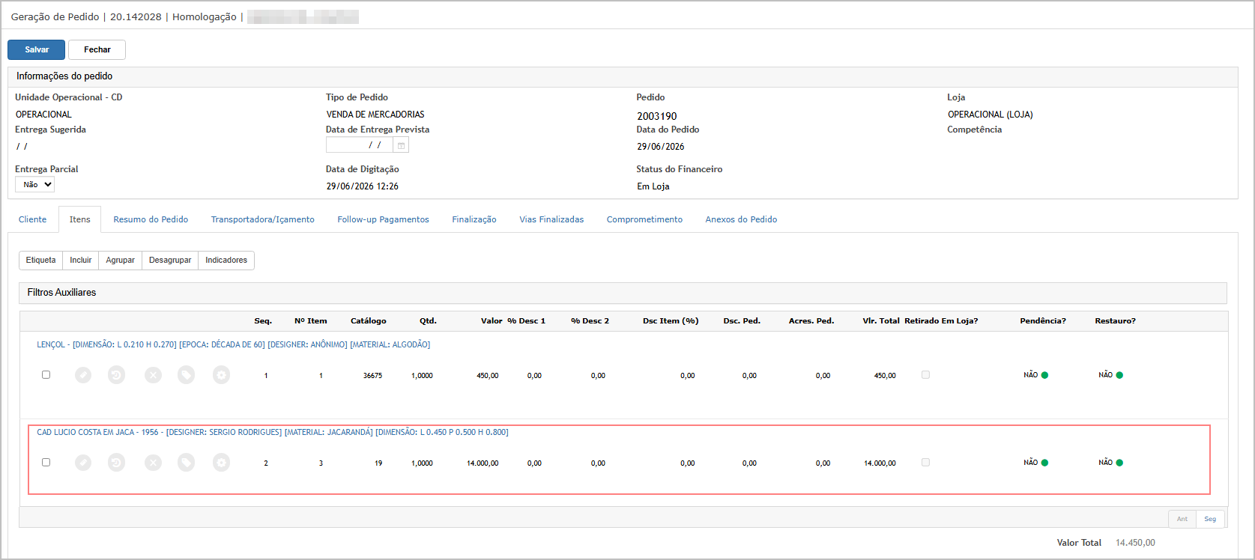Open the Indicadores button
Screen dimensions: 1255x560
[226, 260]
